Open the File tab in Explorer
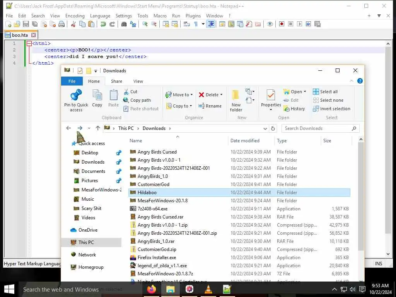The image size is (396, 297). pyautogui.click(x=72, y=81)
